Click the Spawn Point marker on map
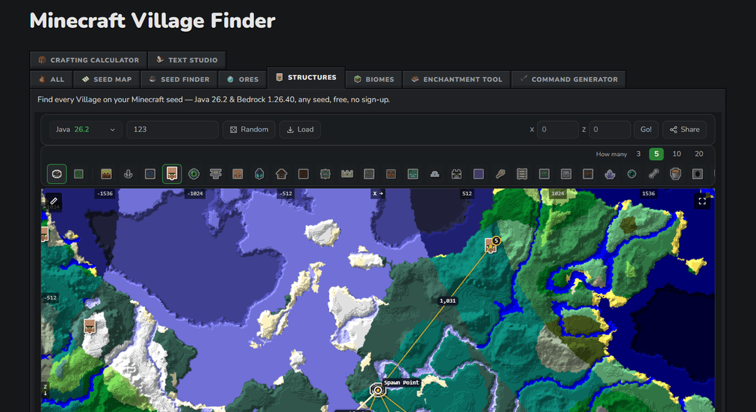 click(x=377, y=390)
